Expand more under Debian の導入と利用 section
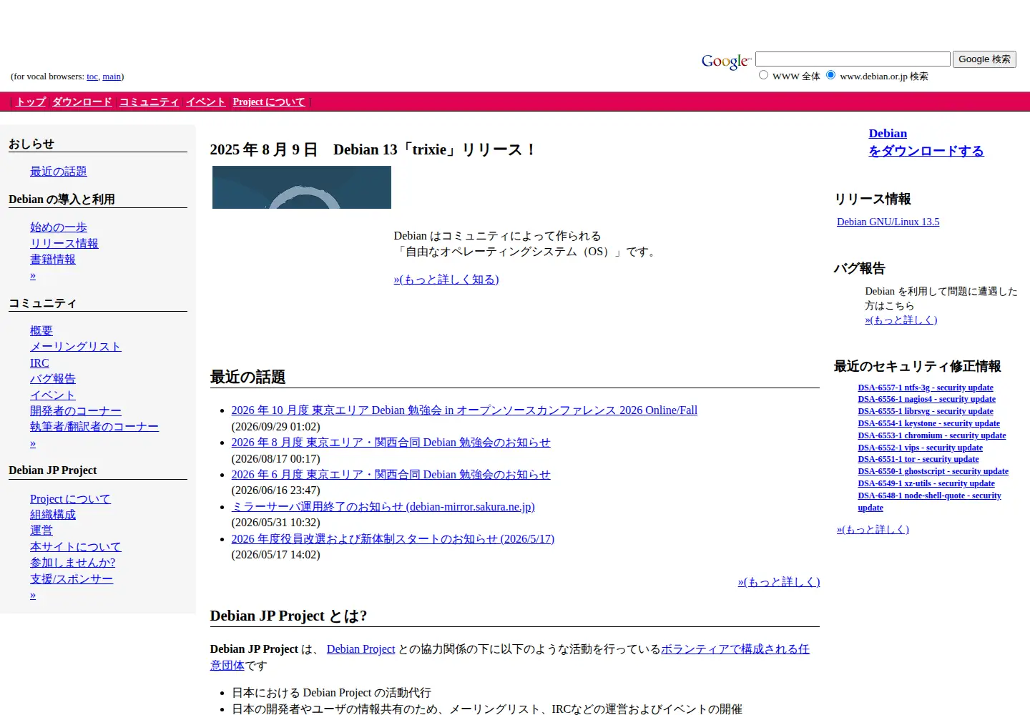This screenshot has height=715, width=1030. (33, 276)
